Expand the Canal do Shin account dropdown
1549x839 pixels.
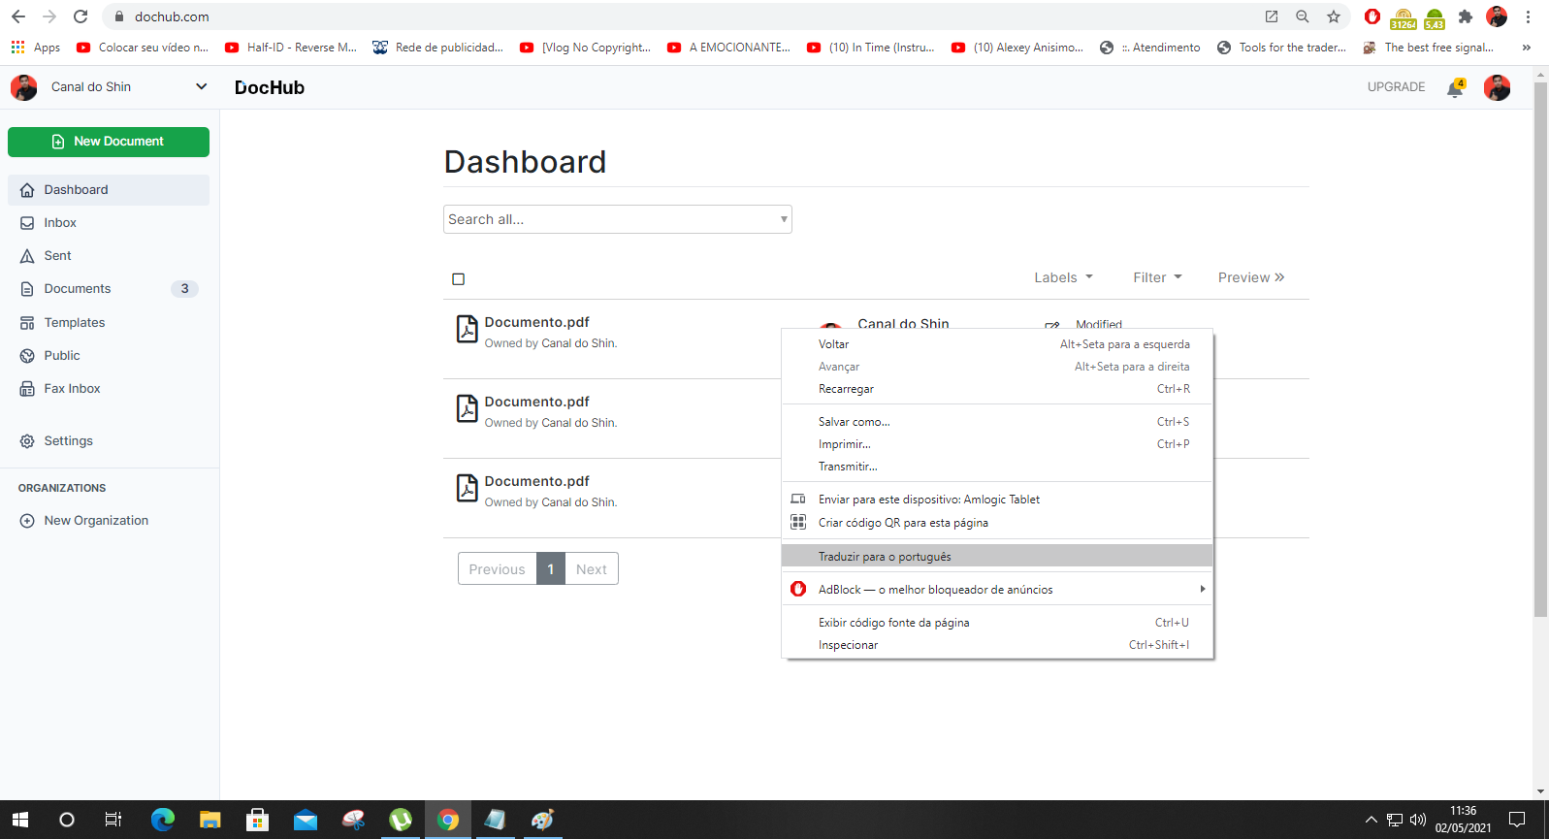coord(201,86)
